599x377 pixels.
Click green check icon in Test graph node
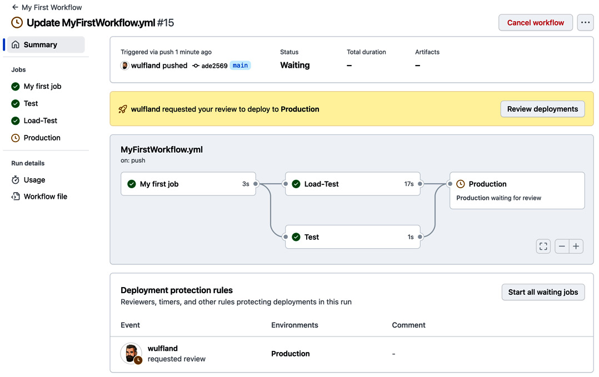click(x=296, y=237)
